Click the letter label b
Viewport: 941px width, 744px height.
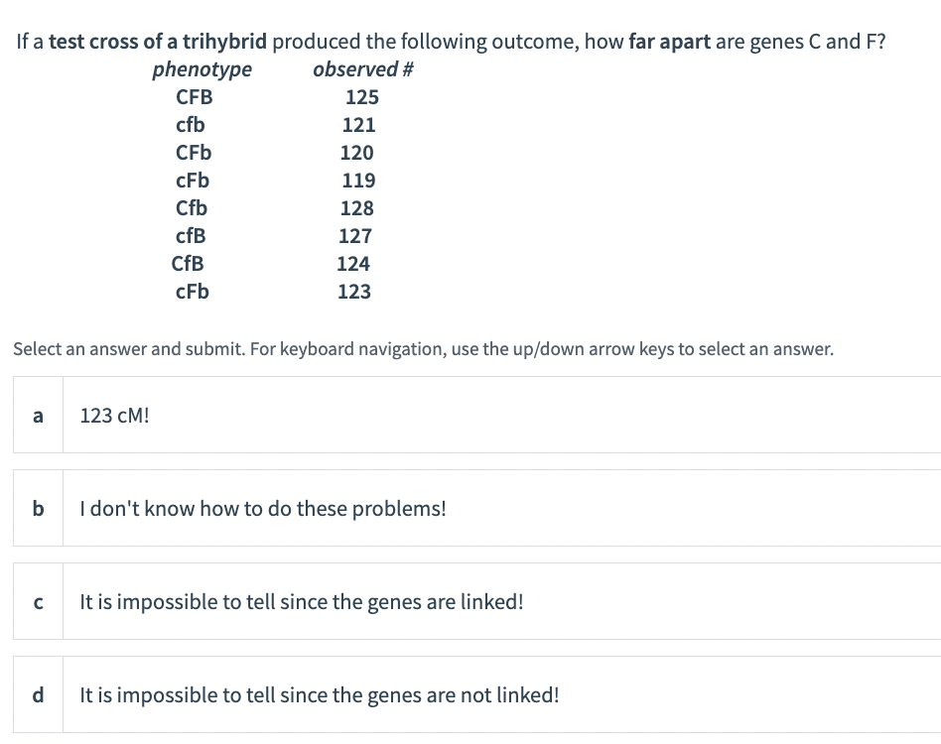coord(37,508)
